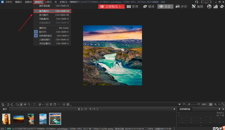This screenshot has height=130, width=225.
Task: Open the bar chart statistics icon
Action: click(x=215, y=6)
